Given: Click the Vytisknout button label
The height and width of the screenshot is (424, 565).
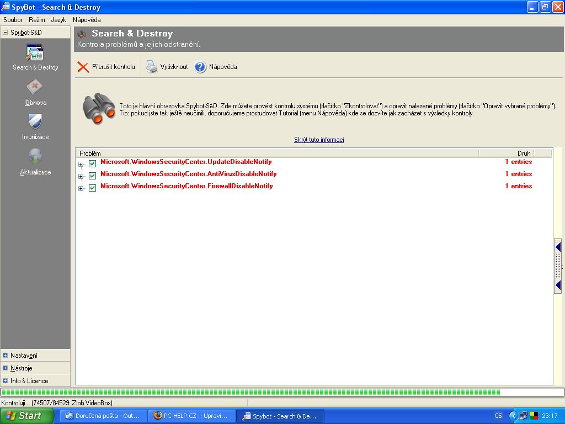Looking at the screenshot, I should (x=174, y=67).
